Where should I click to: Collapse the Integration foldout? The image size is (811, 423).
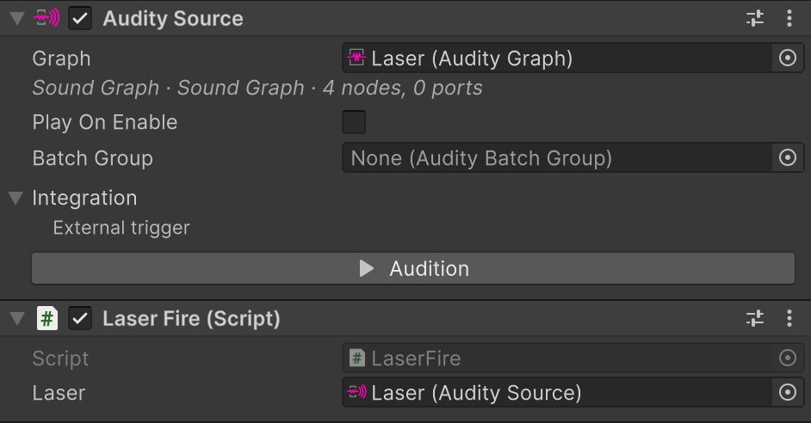[x=16, y=198]
